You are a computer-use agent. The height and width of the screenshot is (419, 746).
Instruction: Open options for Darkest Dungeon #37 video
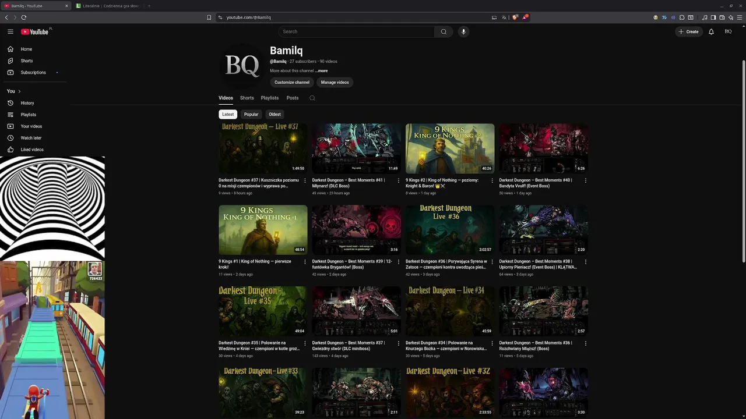coord(305,180)
